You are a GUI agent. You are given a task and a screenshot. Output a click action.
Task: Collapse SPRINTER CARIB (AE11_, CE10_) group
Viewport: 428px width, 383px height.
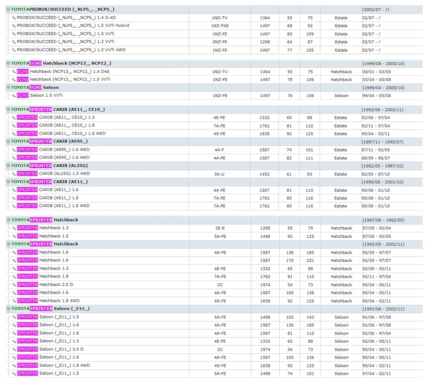pos(8,109)
